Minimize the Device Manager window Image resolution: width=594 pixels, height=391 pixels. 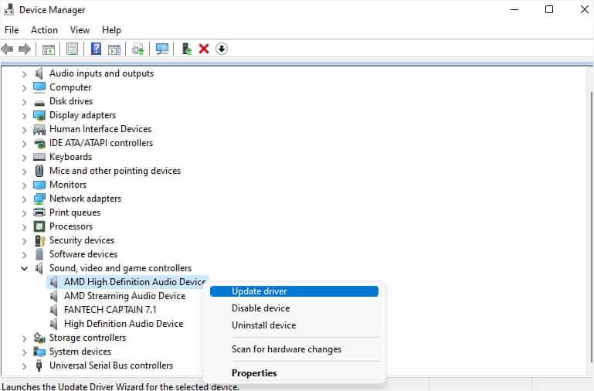(514, 9)
